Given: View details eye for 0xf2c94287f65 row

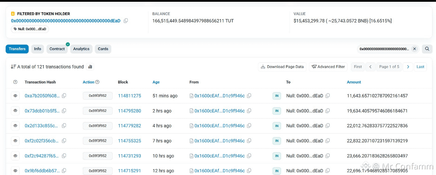Looking at the screenshot, I should click(x=15, y=156).
